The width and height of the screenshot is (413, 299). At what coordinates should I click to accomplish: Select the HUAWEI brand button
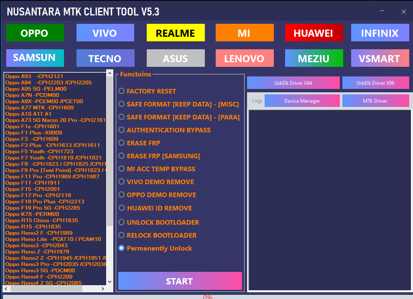pos(314,33)
